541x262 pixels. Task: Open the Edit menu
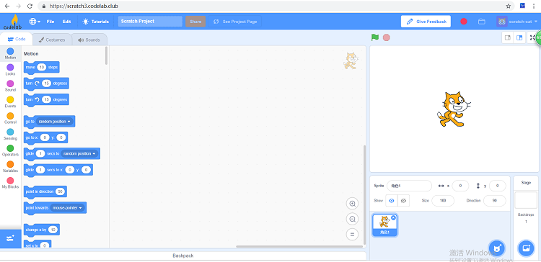click(66, 22)
